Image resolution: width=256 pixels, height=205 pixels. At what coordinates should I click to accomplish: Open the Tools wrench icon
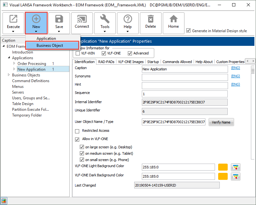(x=105, y=20)
